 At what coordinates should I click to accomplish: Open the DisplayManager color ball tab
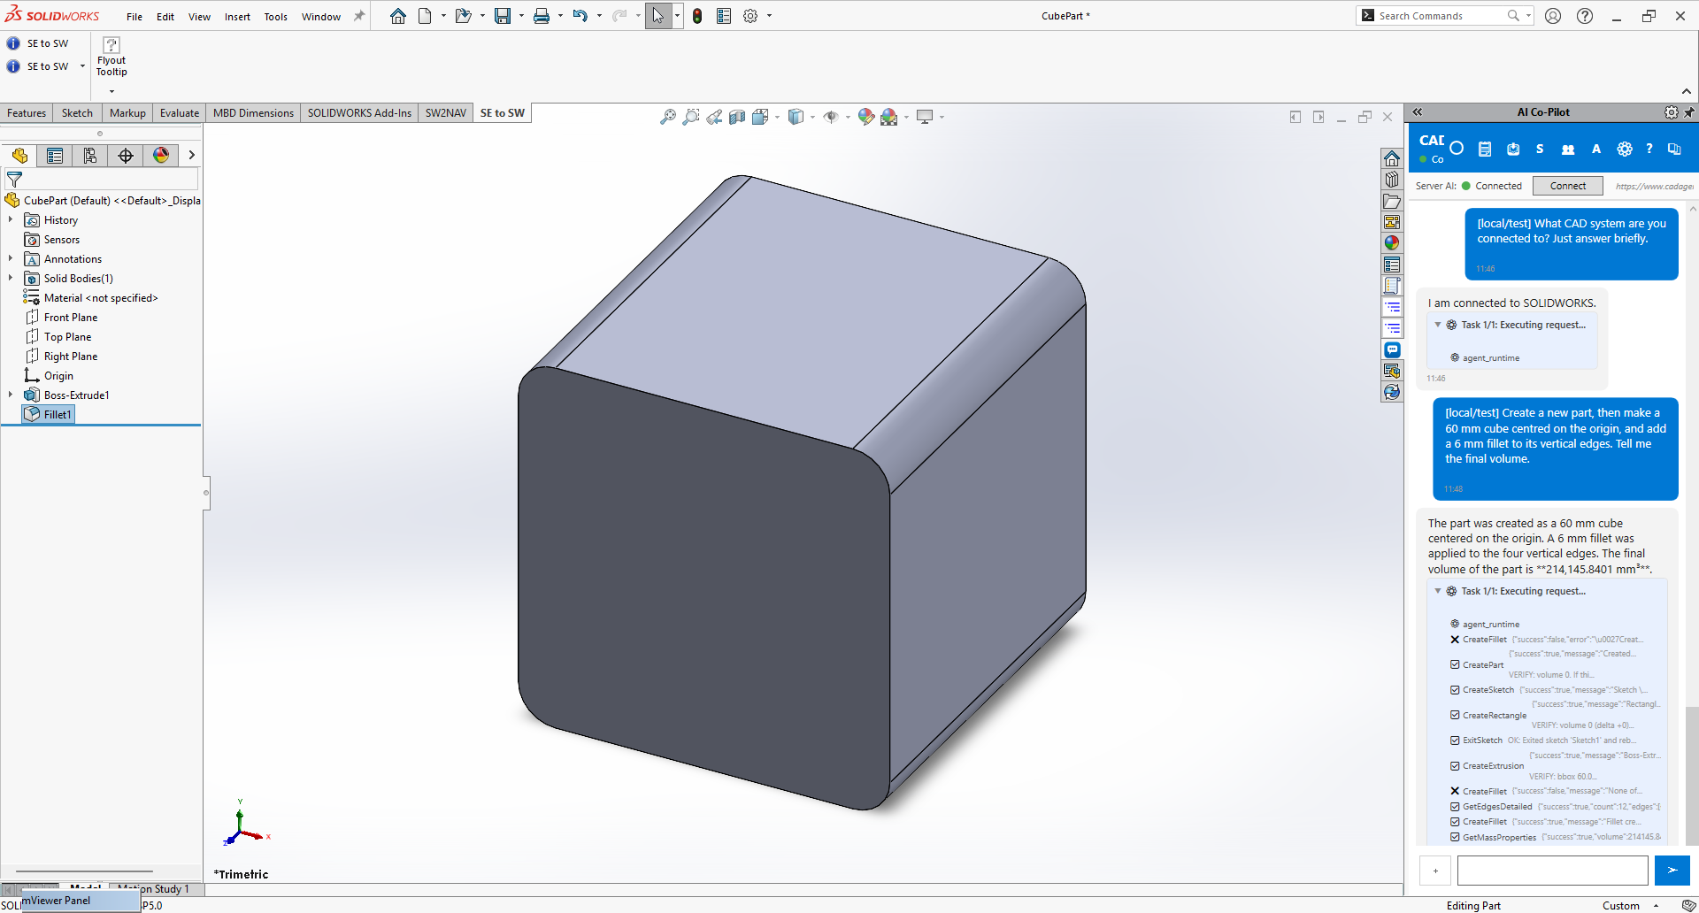pyautogui.click(x=161, y=156)
